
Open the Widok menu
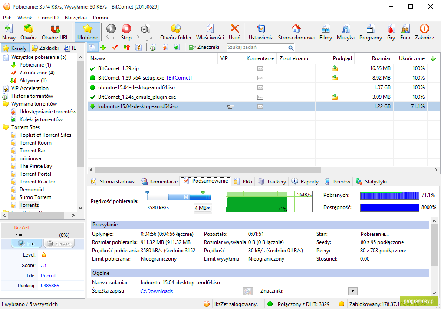(25, 18)
